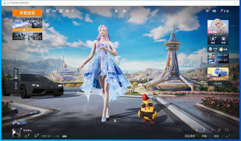
Task: Open the 手册 handbook icon
Action: click(213, 49)
